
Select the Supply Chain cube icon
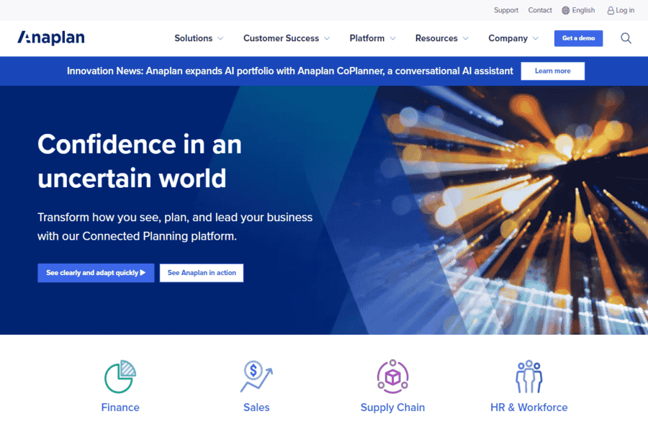pyautogui.click(x=392, y=376)
